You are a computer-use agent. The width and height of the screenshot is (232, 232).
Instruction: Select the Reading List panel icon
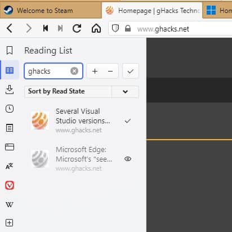pos(10,70)
